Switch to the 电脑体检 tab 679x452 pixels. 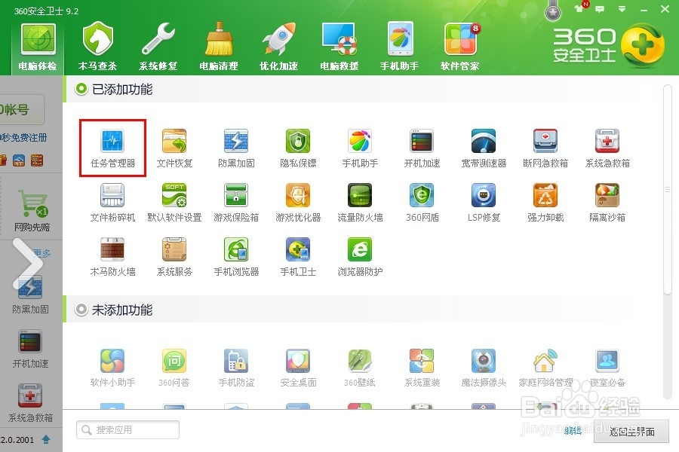(38, 47)
